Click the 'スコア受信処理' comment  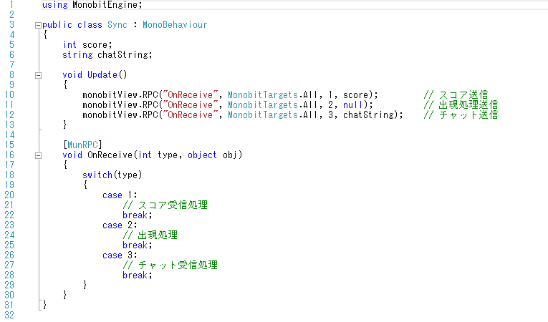[x=165, y=205]
